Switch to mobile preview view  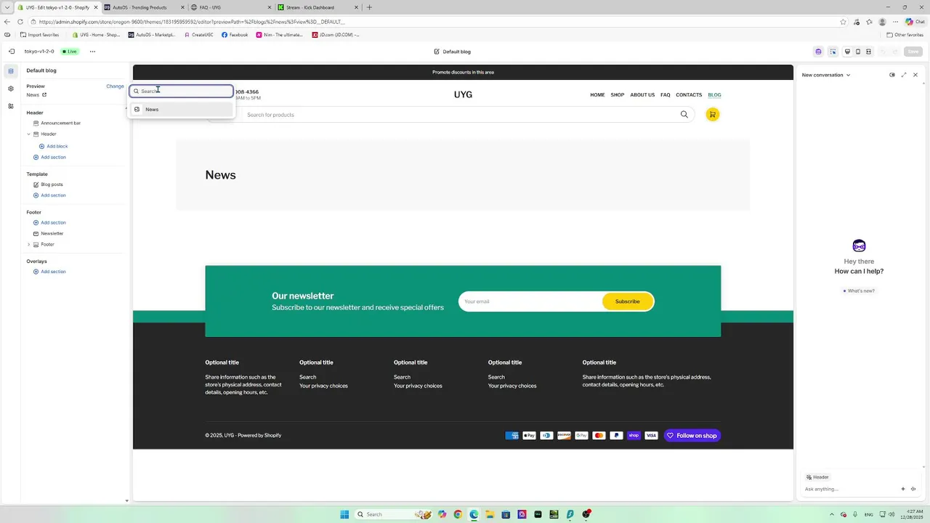coord(858,52)
